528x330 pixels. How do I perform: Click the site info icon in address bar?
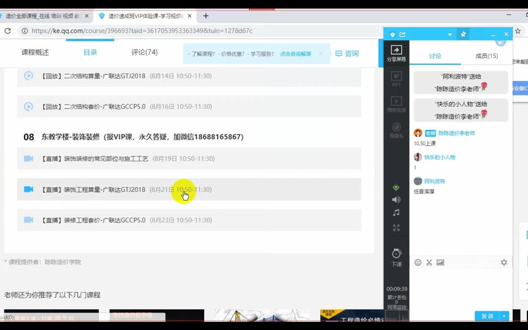[x=25, y=31]
